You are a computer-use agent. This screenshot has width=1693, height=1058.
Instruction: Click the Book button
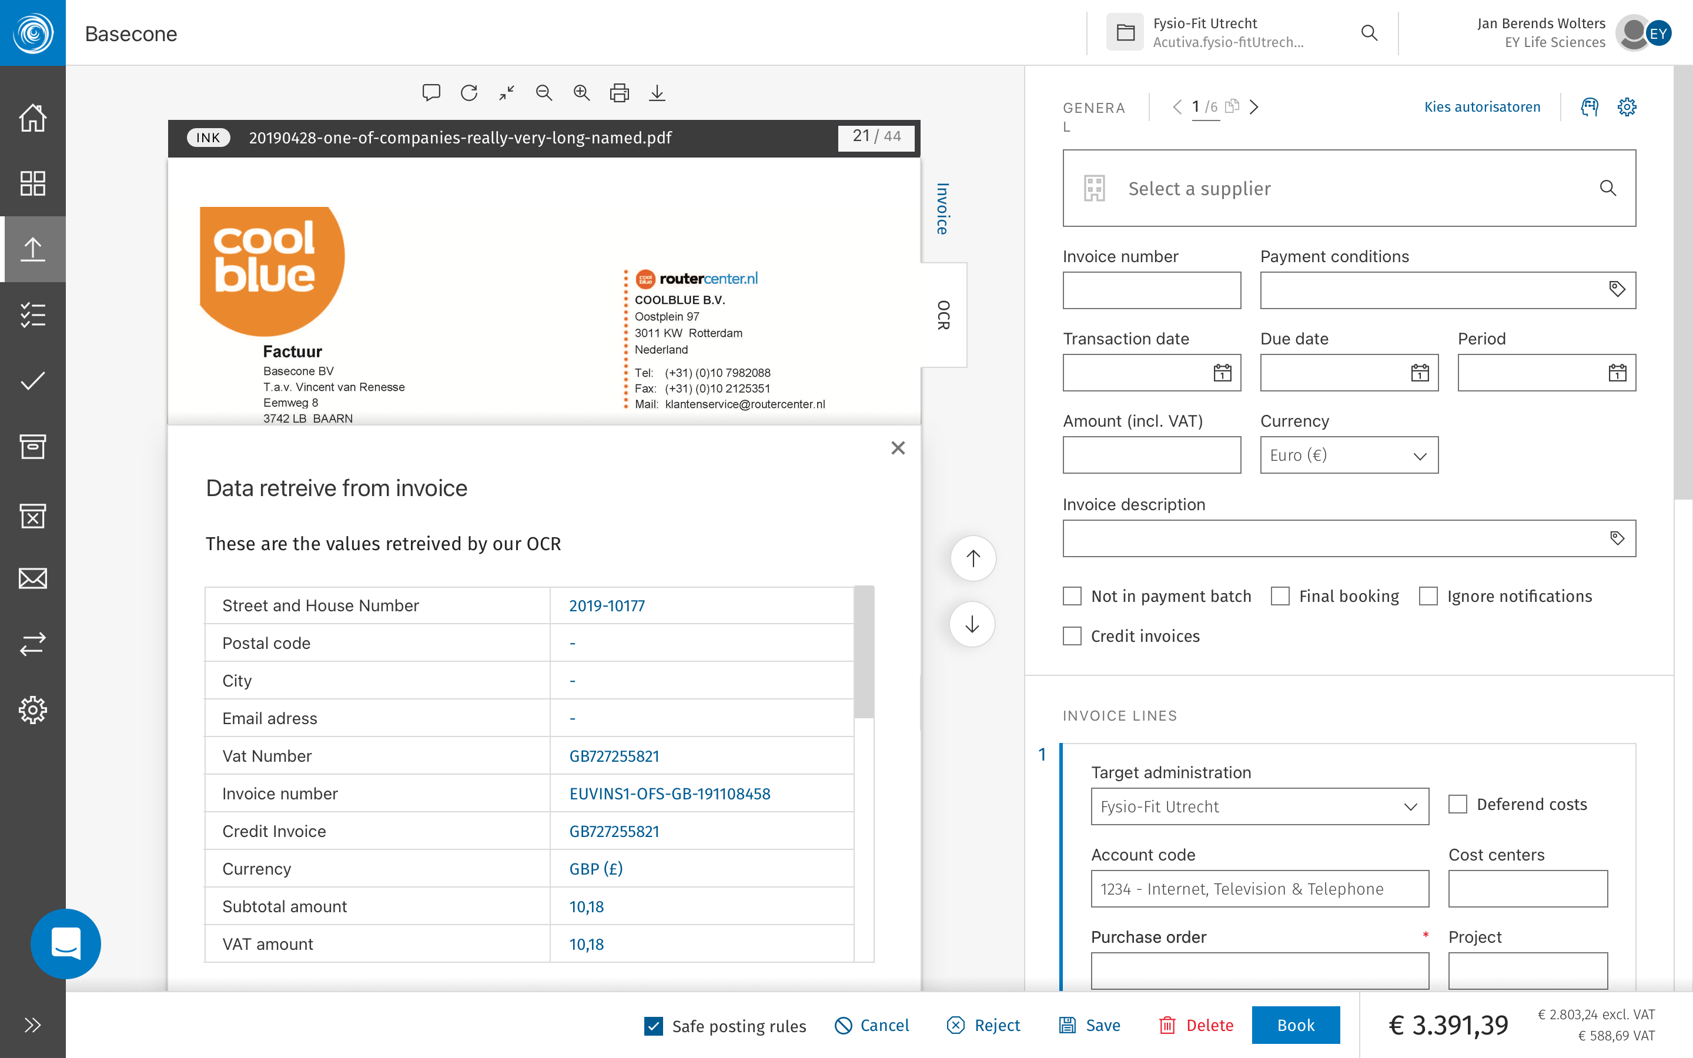coord(1296,1025)
